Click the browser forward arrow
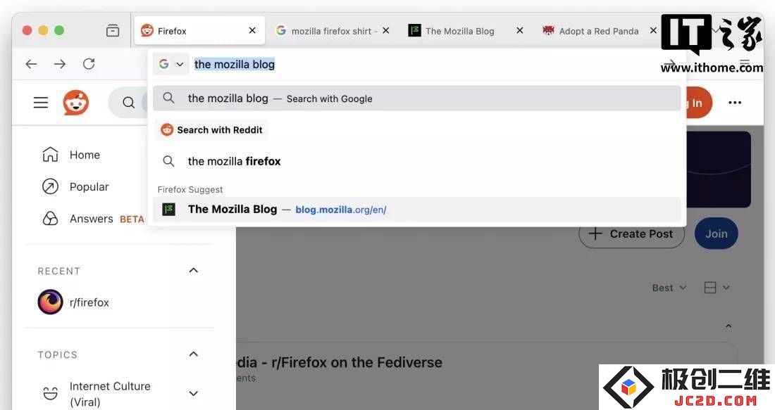 (60, 64)
